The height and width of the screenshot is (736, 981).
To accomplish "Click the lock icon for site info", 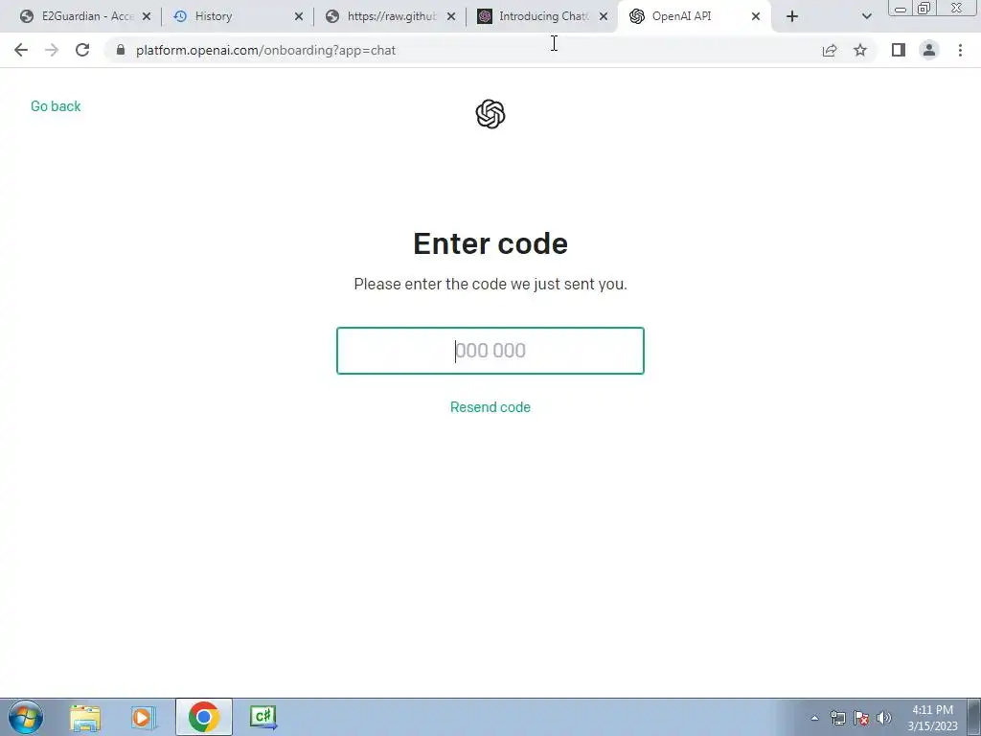I will (121, 50).
